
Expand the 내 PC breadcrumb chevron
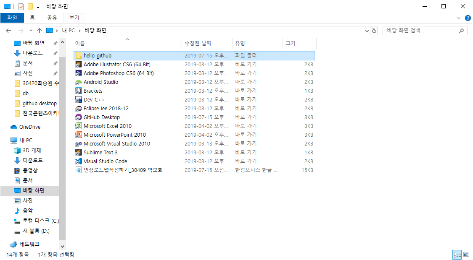[79, 30]
